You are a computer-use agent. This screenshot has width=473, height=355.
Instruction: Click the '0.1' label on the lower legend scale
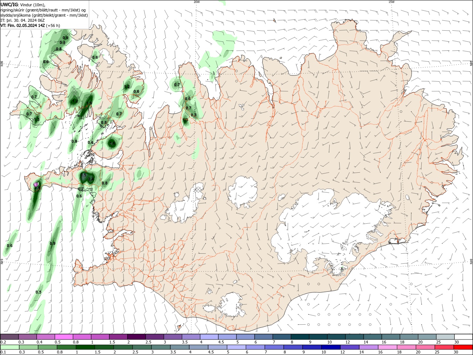point(3,352)
